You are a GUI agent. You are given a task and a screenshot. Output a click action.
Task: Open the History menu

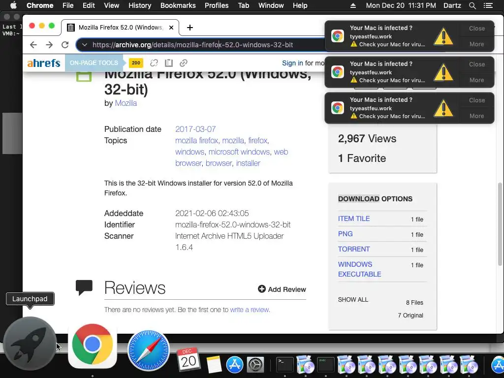(x=140, y=5)
